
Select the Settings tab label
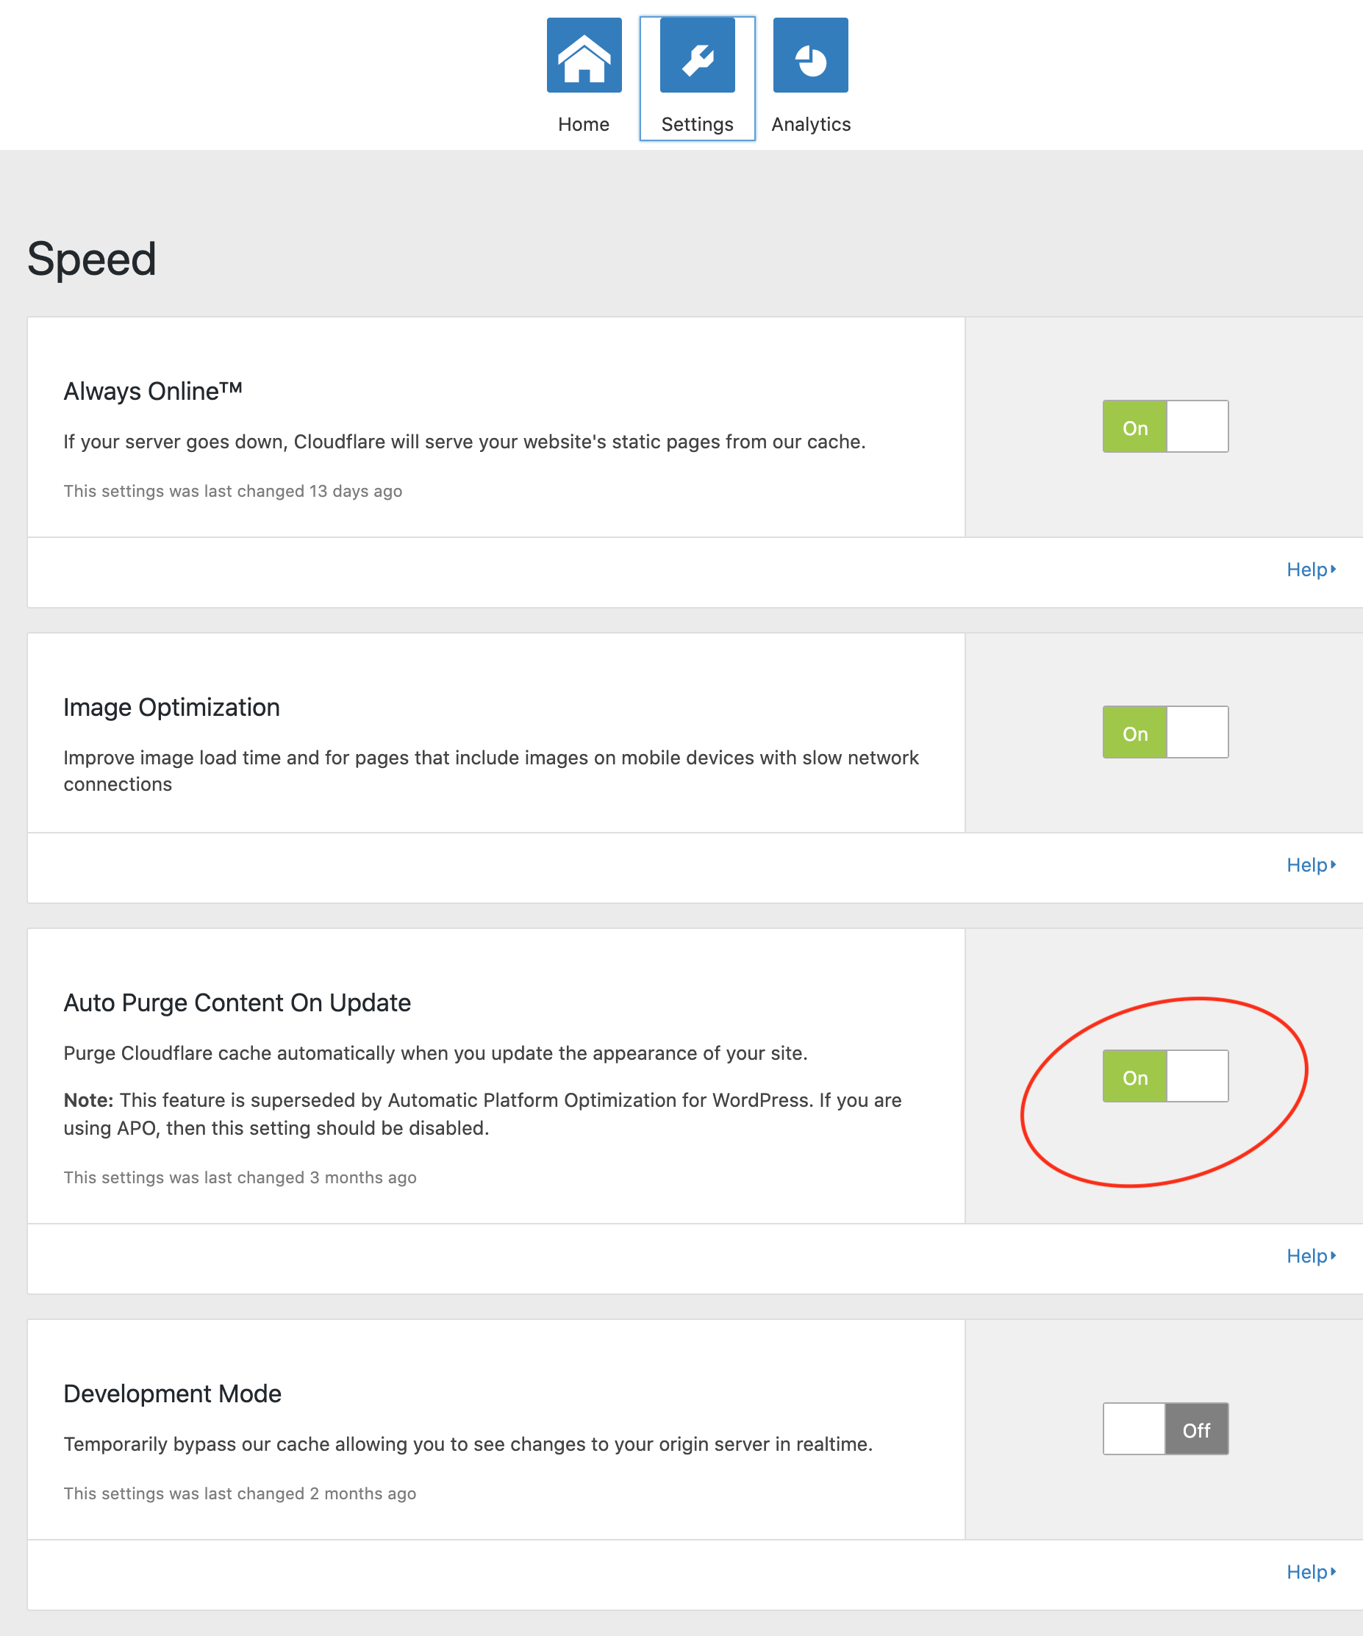click(x=697, y=125)
